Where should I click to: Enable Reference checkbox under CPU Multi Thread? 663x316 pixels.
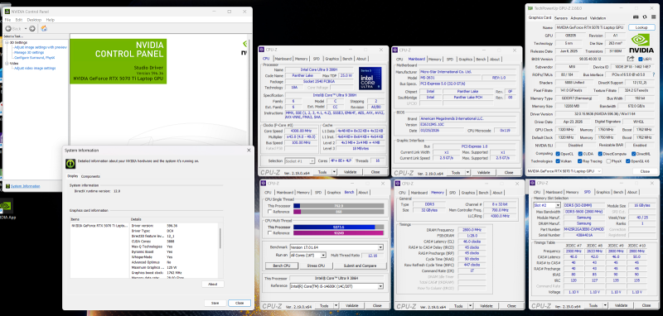pyautogui.click(x=270, y=233)
